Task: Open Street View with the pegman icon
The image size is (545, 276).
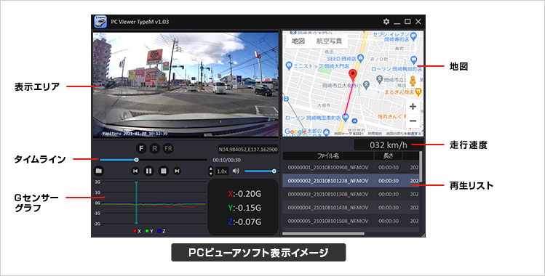Action: click(413, 81)
